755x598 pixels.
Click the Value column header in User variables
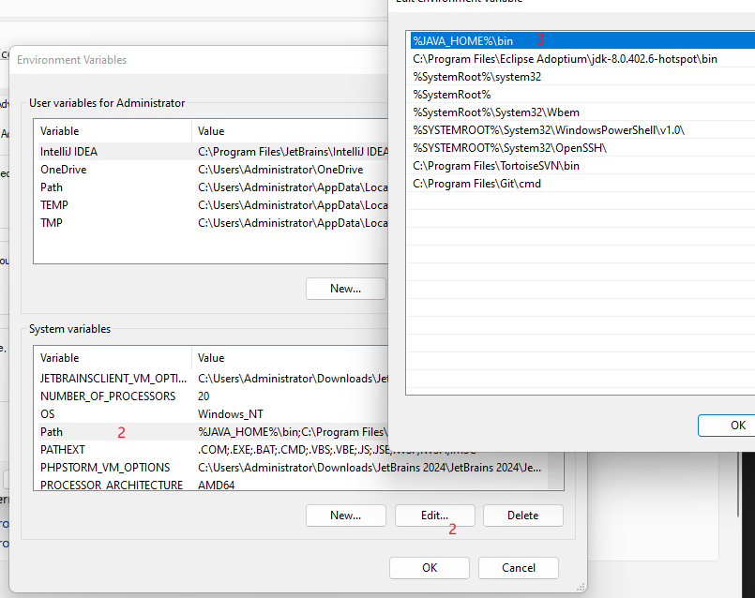[290, 131]
